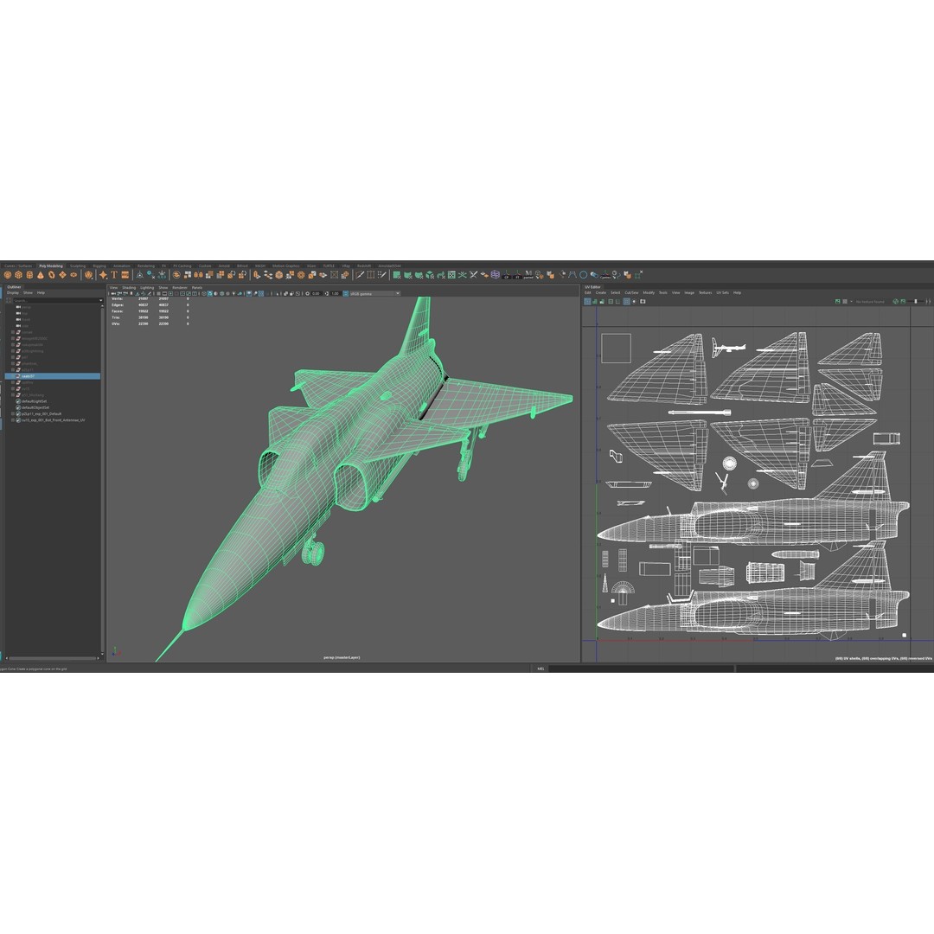Image resolution: width=934 pixels, height=934 pixels.
Task: Select the persp camera in Outliner
Action: (x=26, y=307)
